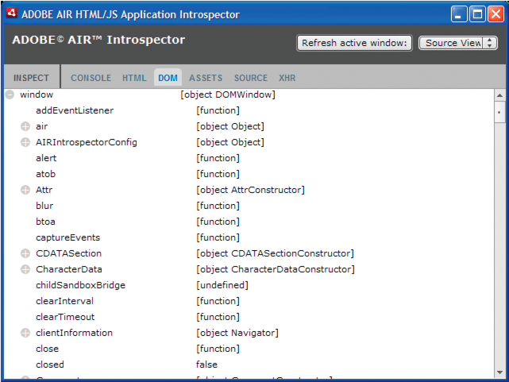This screenshot has width=509, height=382.
Task: Select the btoa property
Action: [45, 222]
